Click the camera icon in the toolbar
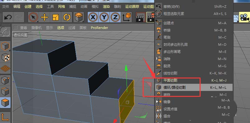 coord(245,17)
